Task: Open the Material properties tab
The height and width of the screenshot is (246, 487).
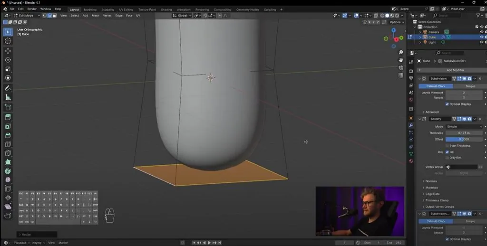Action: [411, 161]
